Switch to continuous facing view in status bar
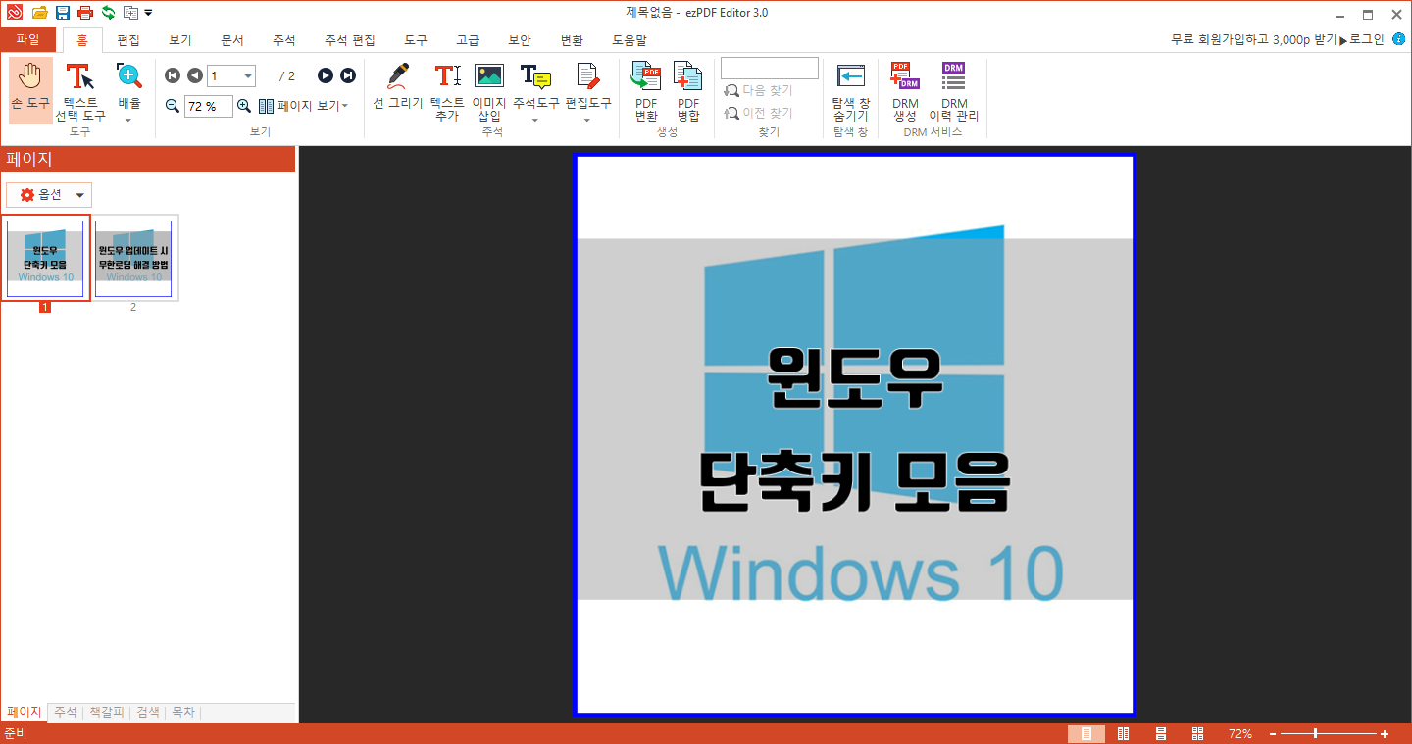 1197,734
